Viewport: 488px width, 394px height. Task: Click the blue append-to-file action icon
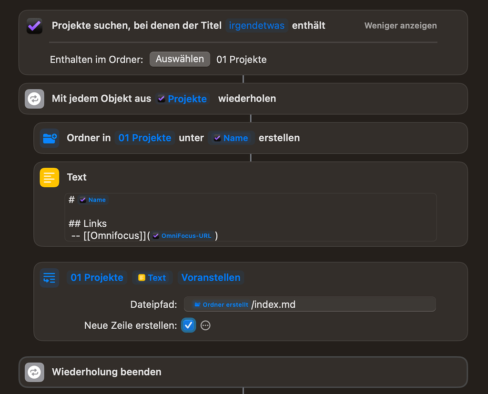pos(50,277)
